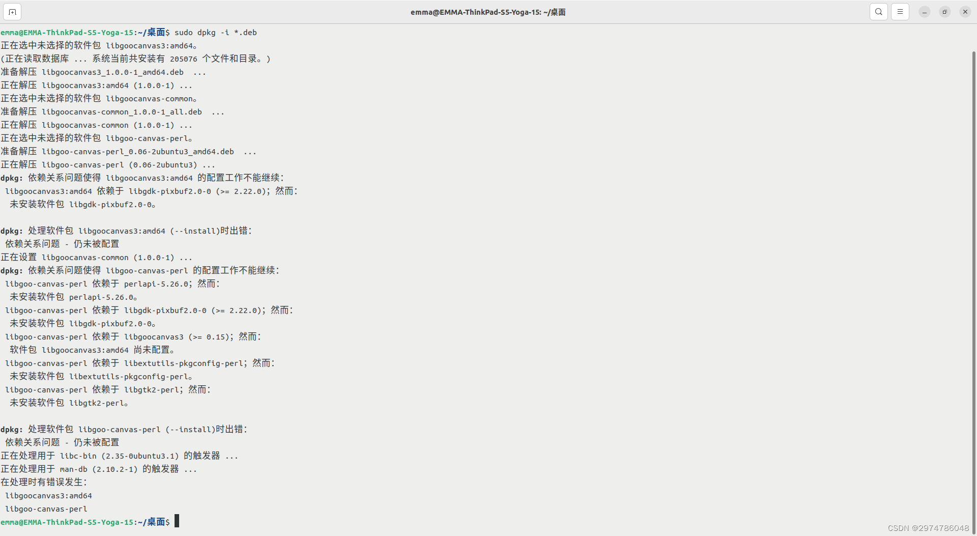Close the terminal window
Screen dimensions: 977x536
[x=965, y=11]
